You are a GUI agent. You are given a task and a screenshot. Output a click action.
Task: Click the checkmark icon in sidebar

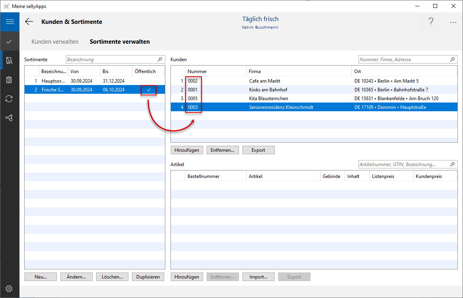pyautogui.click(x=10, y=41)
